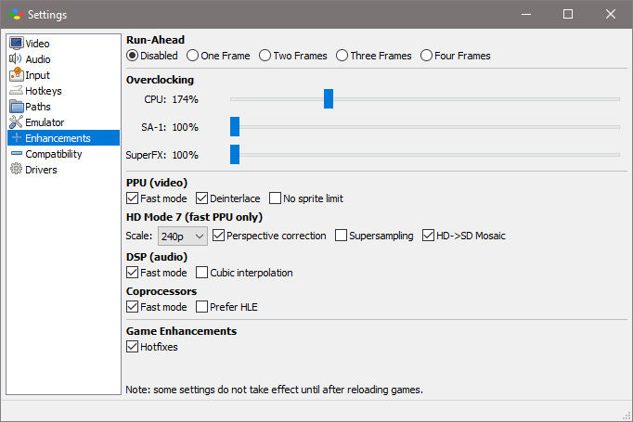This screenshot has height=422, width=633.
Task: Open the HD Mode 7 Scale dropdown
Action: point(183,236)
